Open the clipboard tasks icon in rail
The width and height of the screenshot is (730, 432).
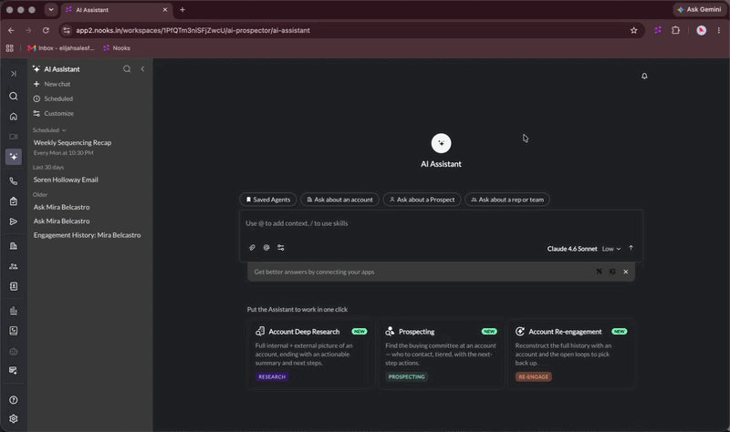click(x=14, y=201)
